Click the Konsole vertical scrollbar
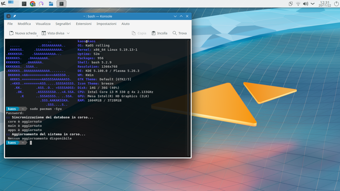This screenshot has height=191, width=340. coord(188,98)
